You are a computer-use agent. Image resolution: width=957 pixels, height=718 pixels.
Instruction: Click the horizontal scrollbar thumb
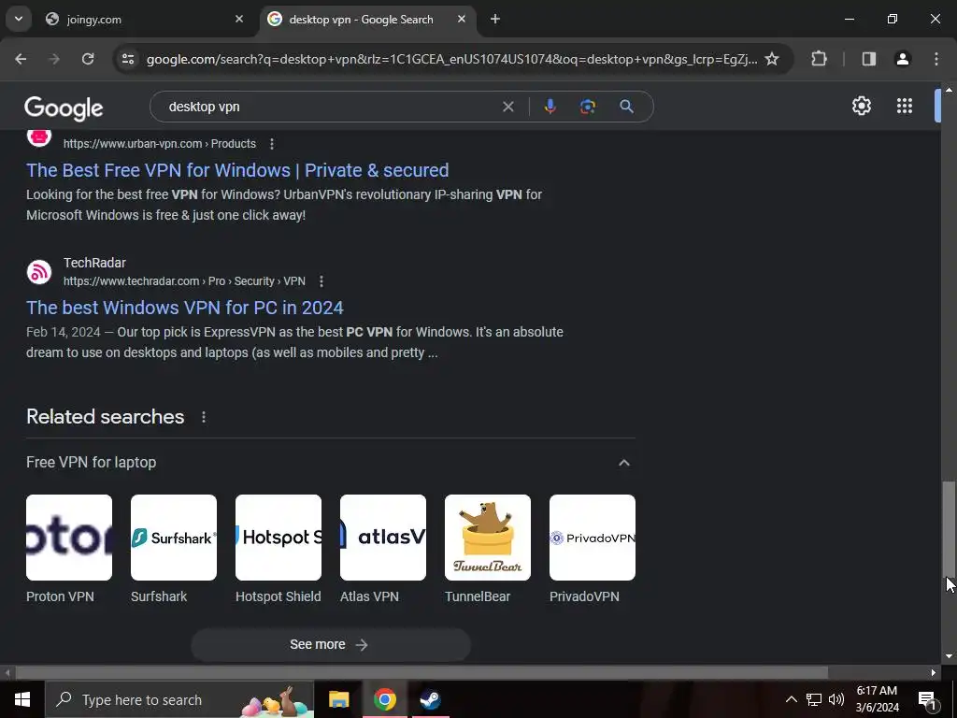pyautogui.click(x=421, y=673)
